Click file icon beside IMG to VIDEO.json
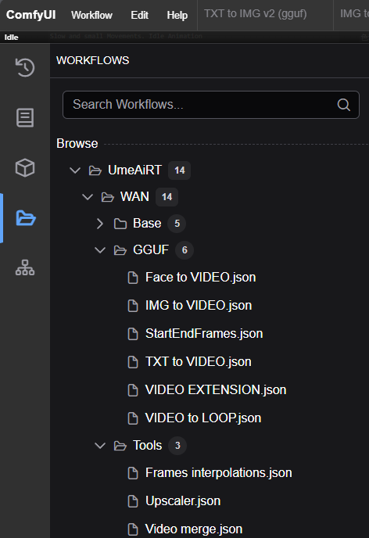Screen dimensions: 369x538 tap(133, 306)
